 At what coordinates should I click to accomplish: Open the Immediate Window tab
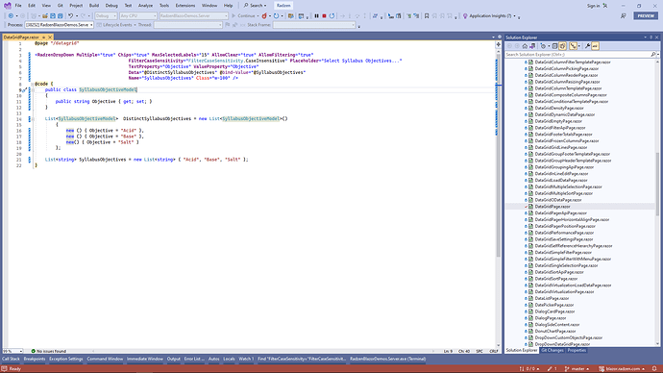click(144, 359)
